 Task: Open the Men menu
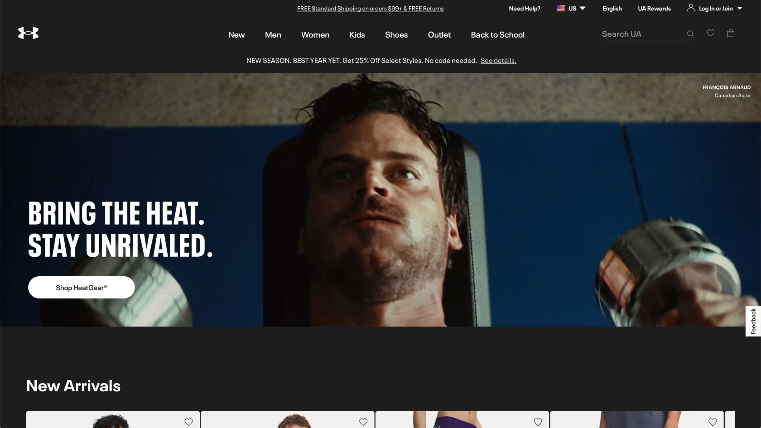pos(273,35)
